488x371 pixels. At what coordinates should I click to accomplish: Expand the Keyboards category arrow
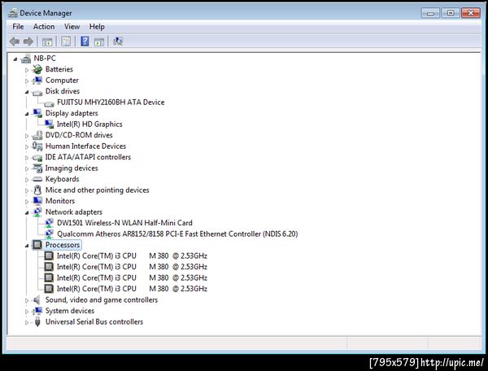coord(27,180)
